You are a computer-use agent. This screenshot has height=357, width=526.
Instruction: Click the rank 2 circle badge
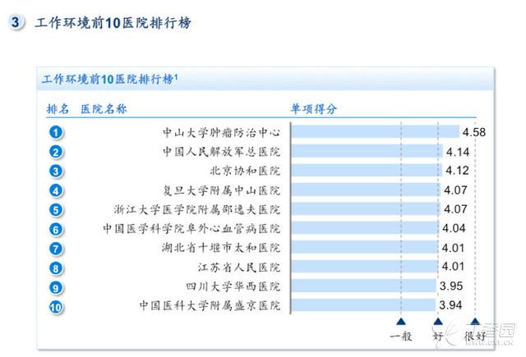tap(56, 152)
